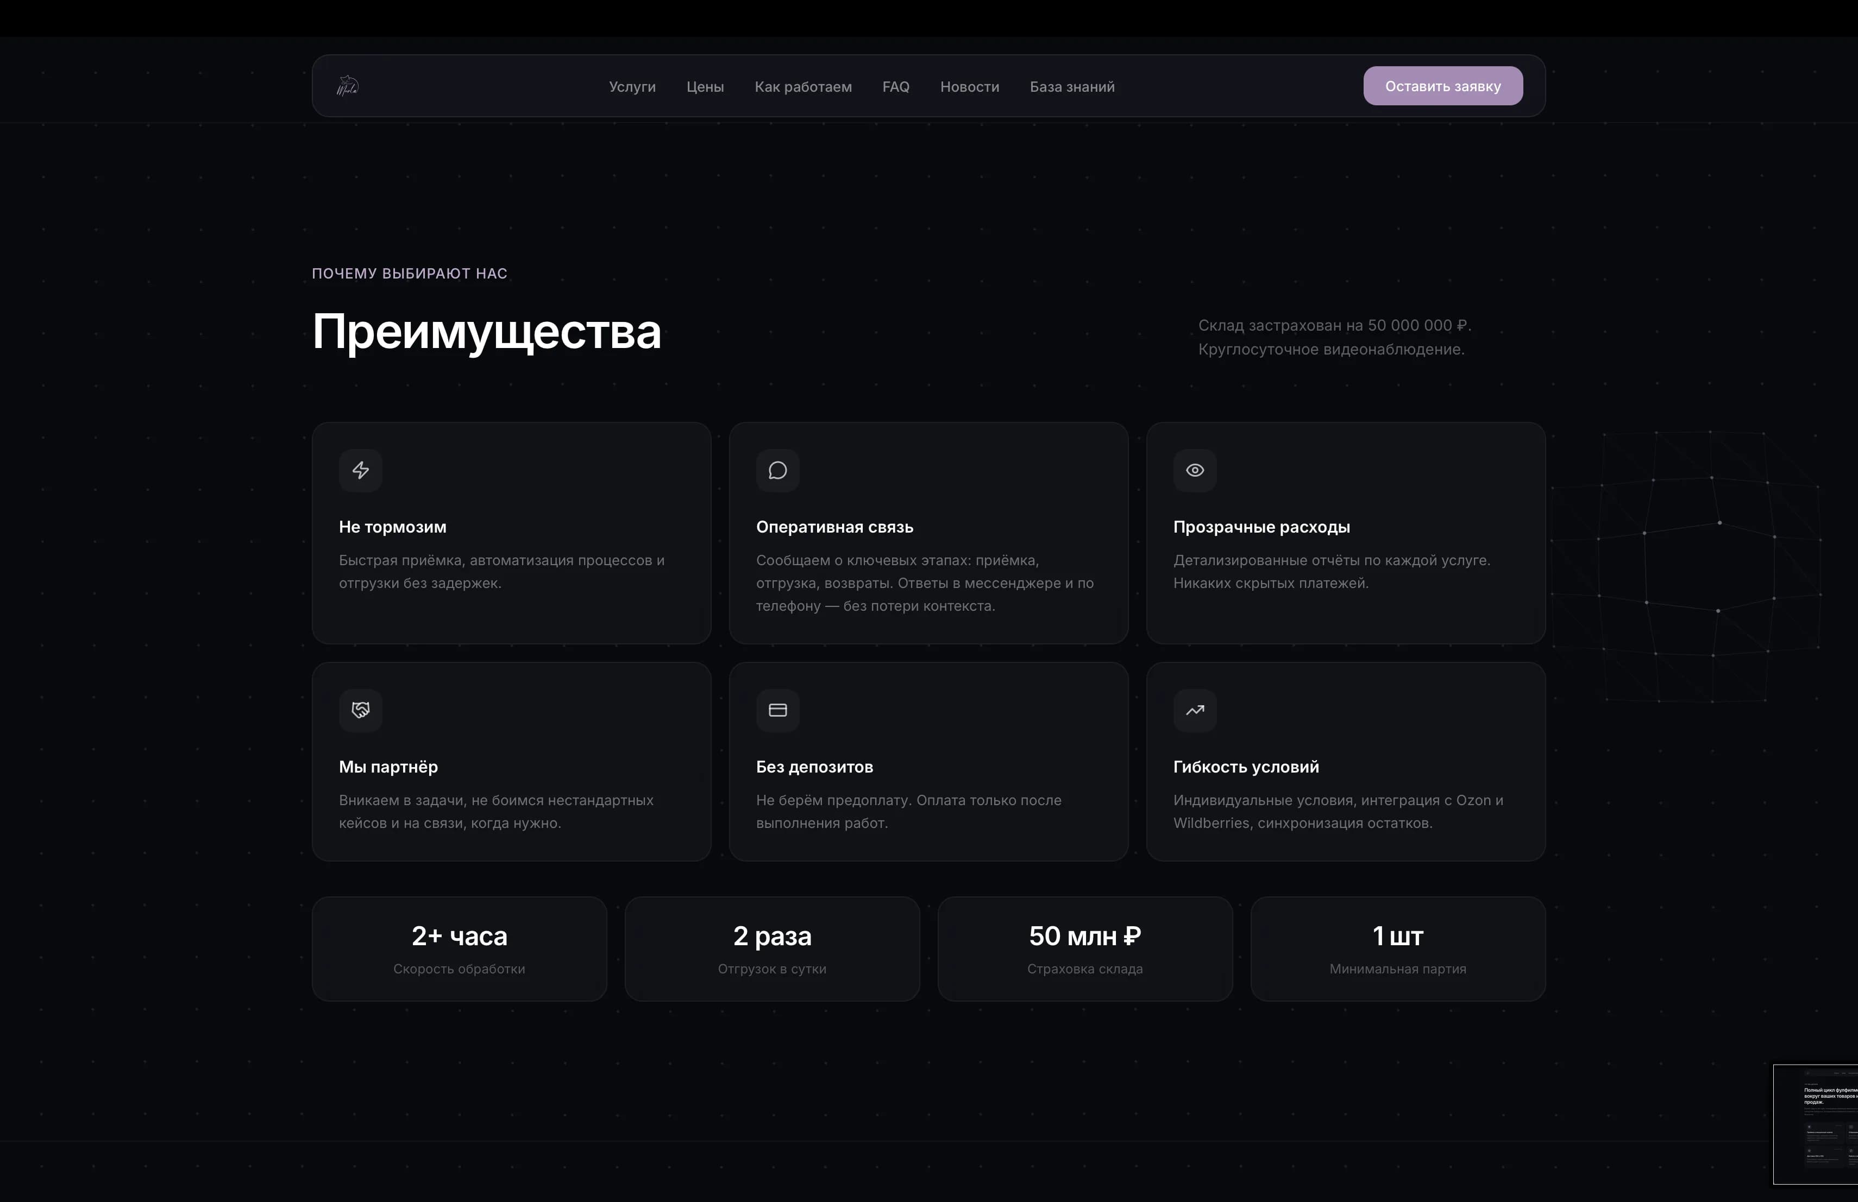Select the Не тормозим card title
The width and height of the screenshot is (1858, 1202).
[x=393, y=527]
